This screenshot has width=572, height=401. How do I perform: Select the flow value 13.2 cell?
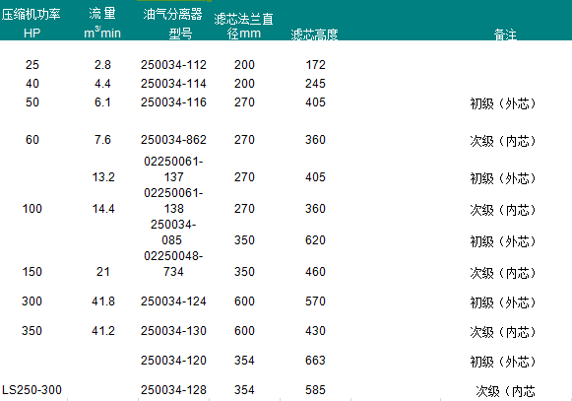103,177
